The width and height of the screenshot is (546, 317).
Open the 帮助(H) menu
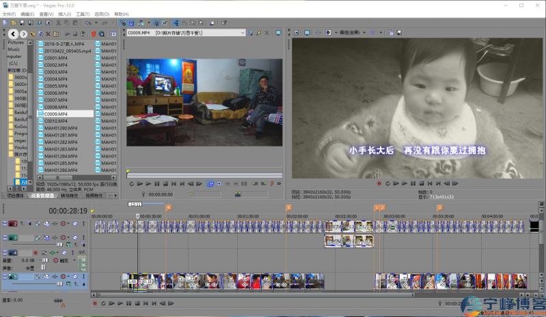pos(122,14)
